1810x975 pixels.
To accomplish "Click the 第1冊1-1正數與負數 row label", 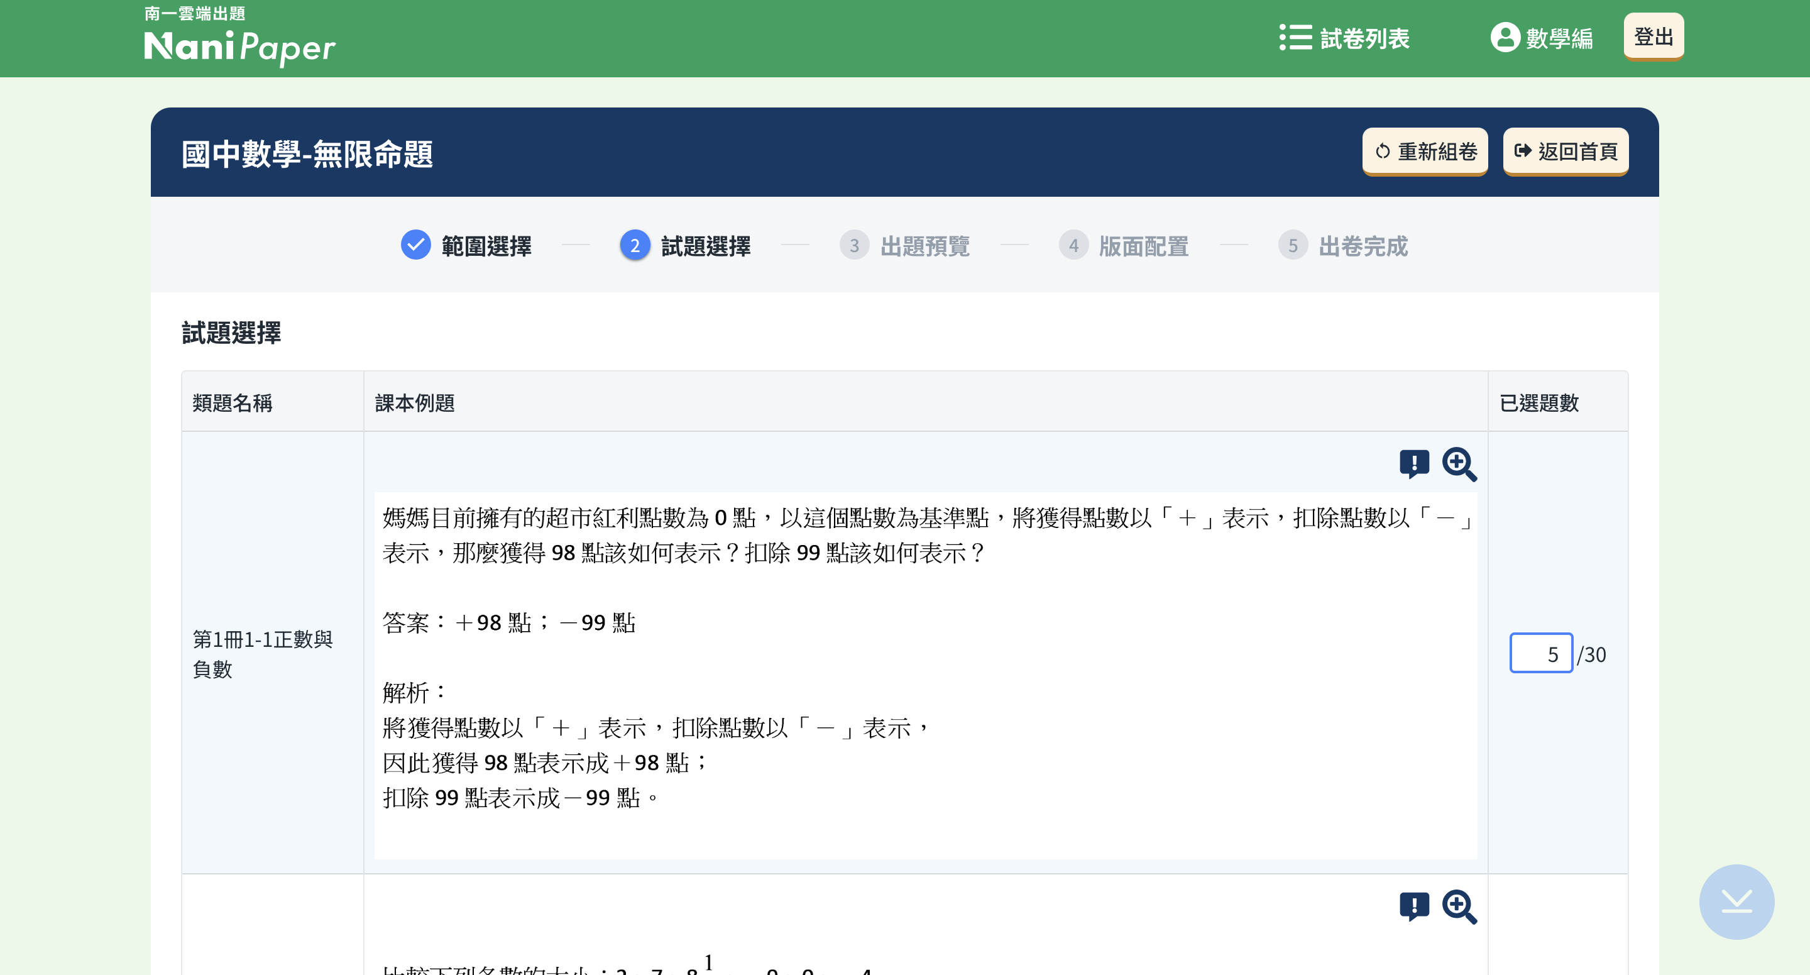I will pyautogui.click(x=262, y=654).
